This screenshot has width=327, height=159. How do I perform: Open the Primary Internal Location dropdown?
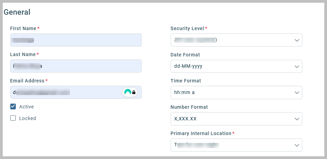click(x=236, y=145)
